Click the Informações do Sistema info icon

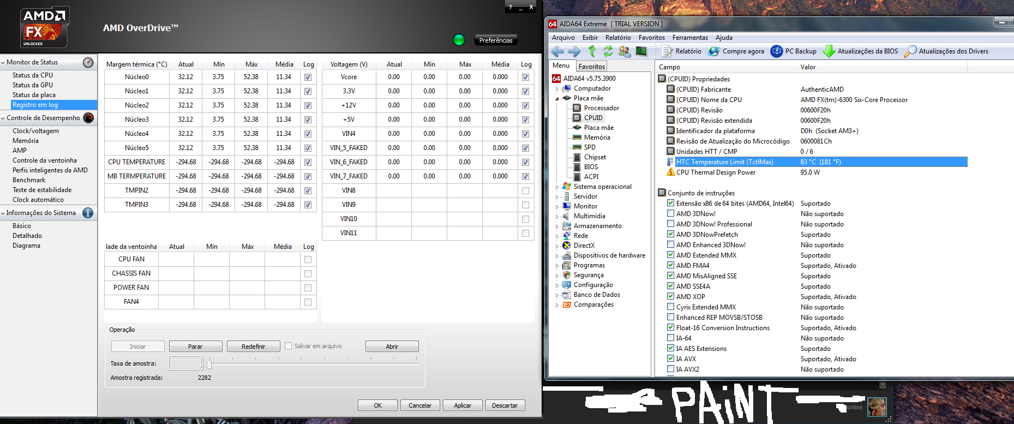88,213
